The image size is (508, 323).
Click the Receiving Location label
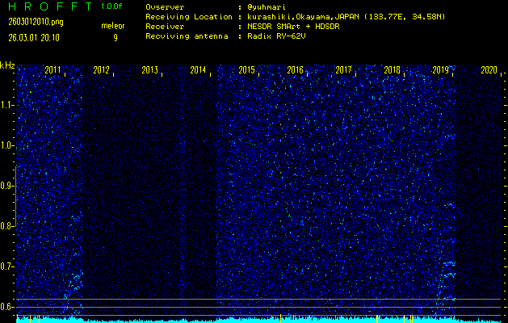coord(189,17)
